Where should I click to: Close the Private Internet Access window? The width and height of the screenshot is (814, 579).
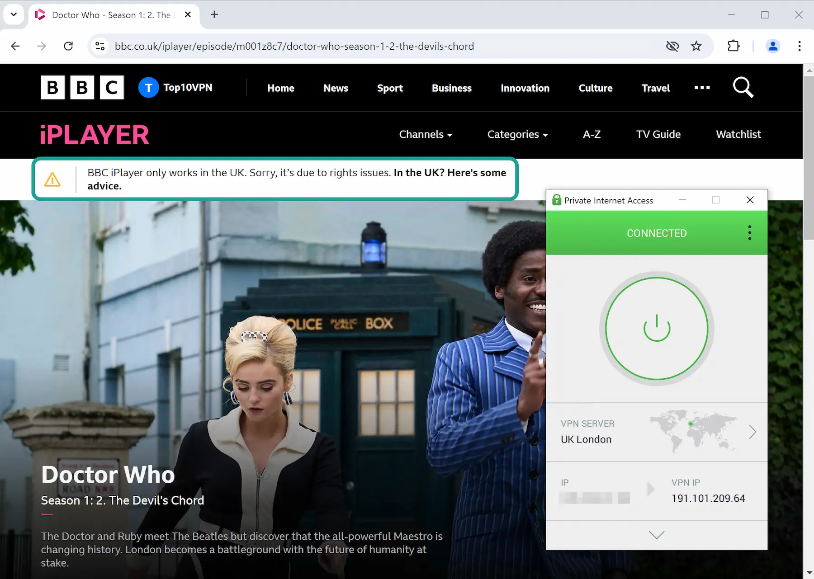pos(750,200)
